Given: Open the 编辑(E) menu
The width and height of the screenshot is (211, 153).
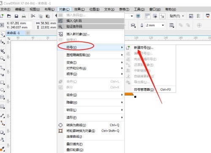Looking at the screenshot, I should pyautogui.click(x=20, y=9).
